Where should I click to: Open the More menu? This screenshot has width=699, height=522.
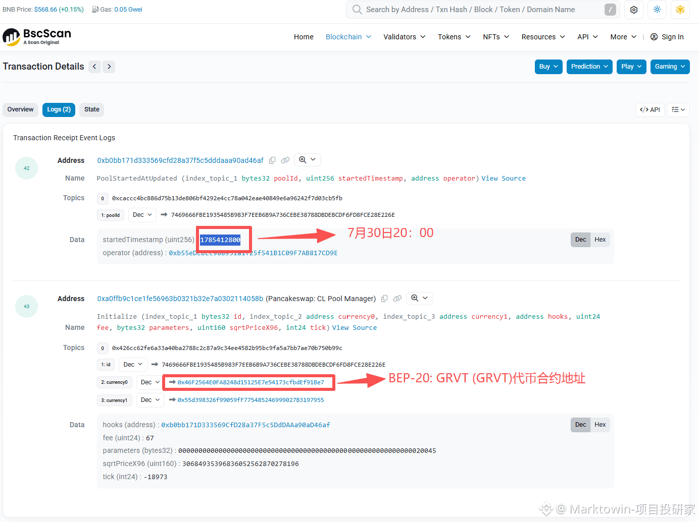[623, 37]
